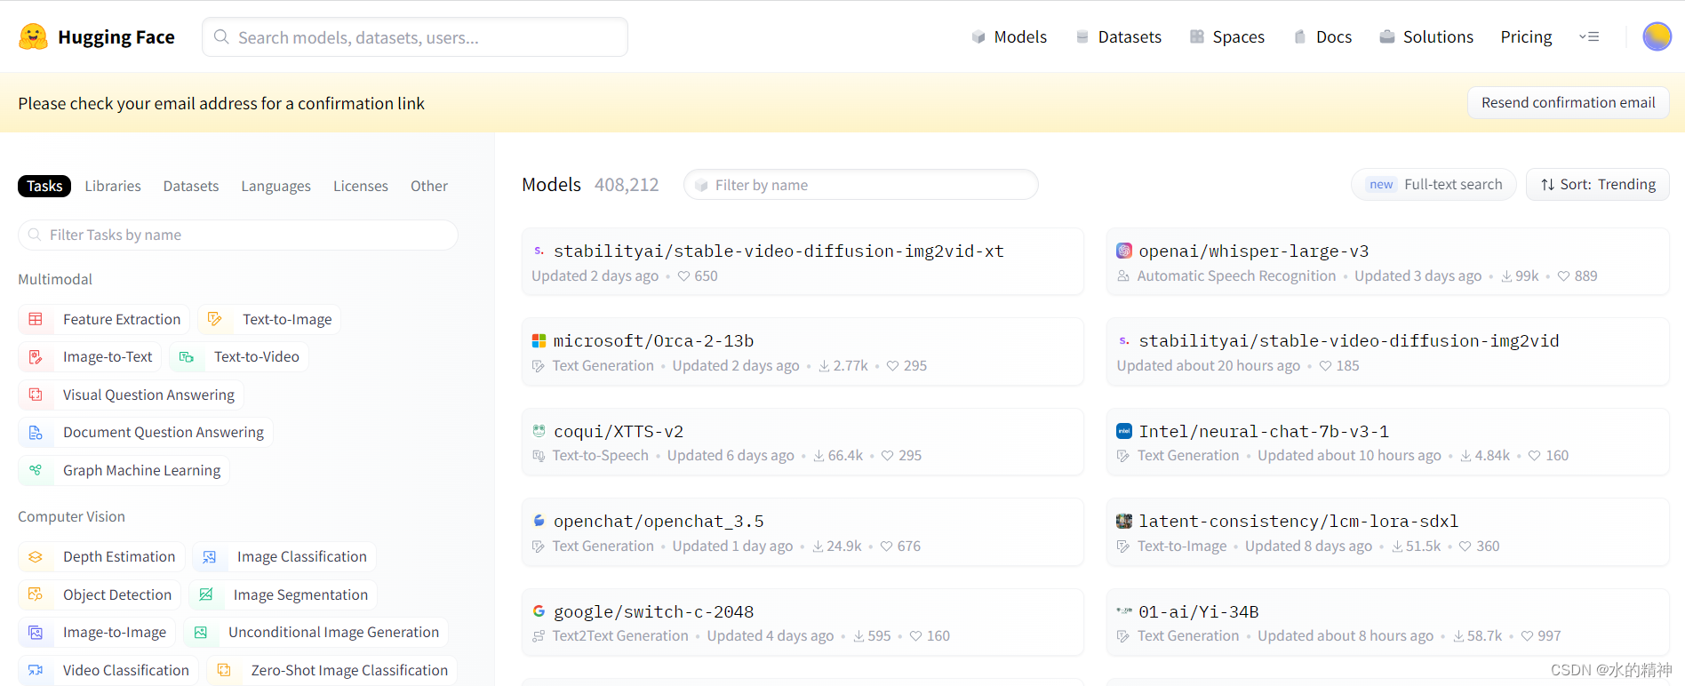Screen dimensions: 1685x686
Task: Open Solutions in top navigation
Action: (x=1426, y=36)
